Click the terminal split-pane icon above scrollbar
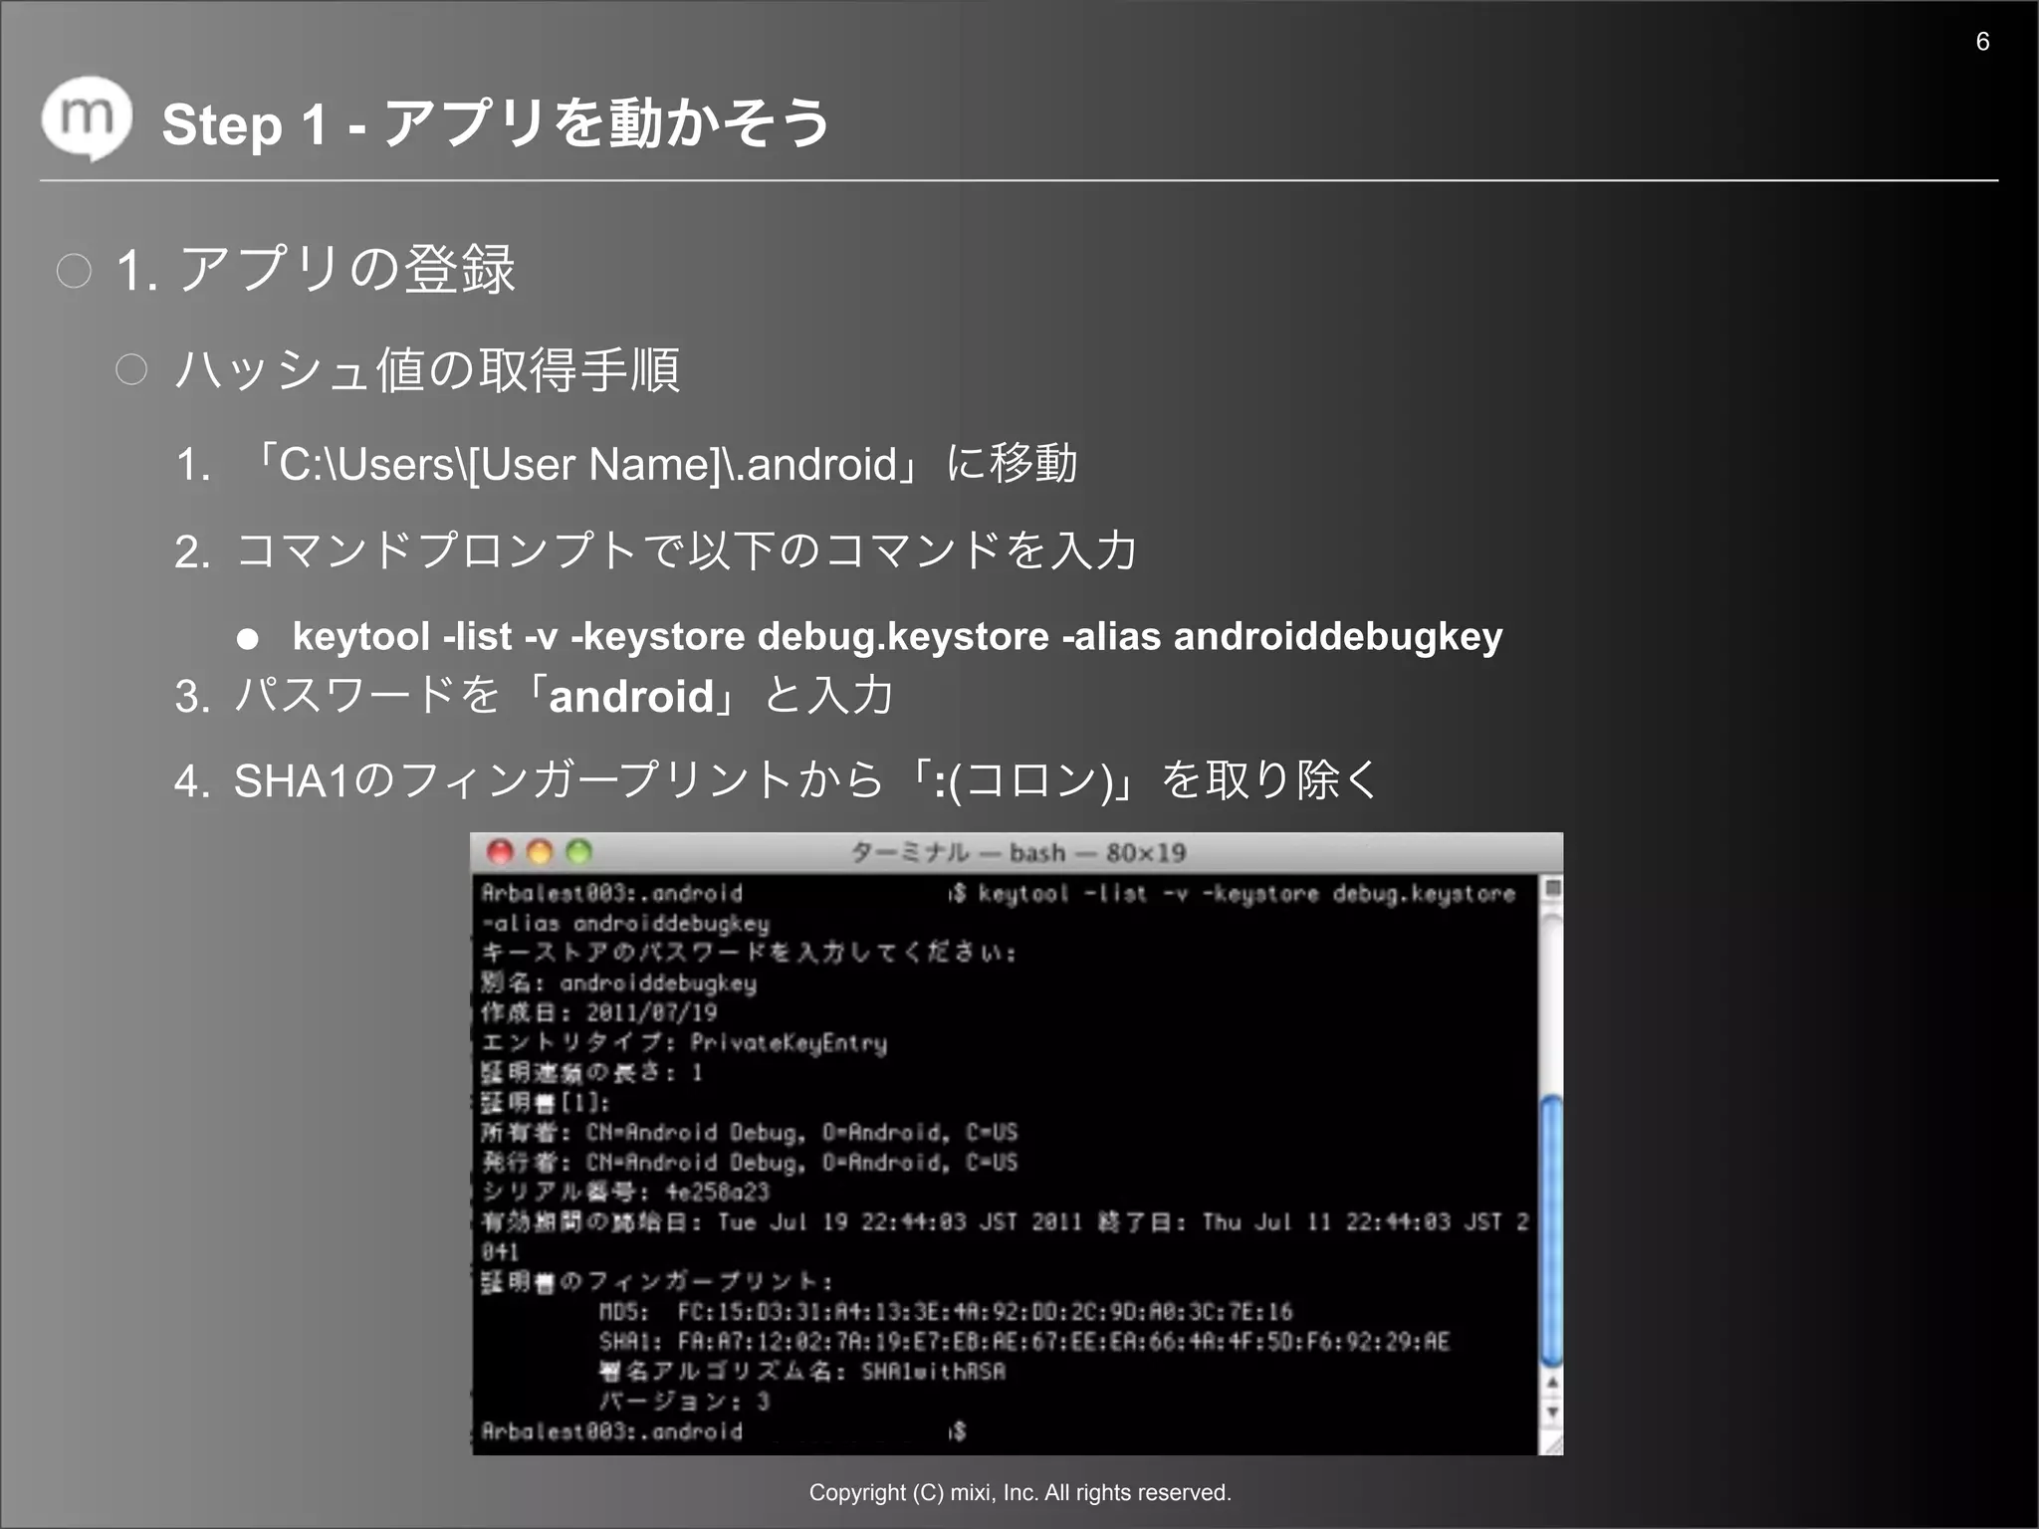This screenshot has width=2039, height=1529. point(1551,887)
